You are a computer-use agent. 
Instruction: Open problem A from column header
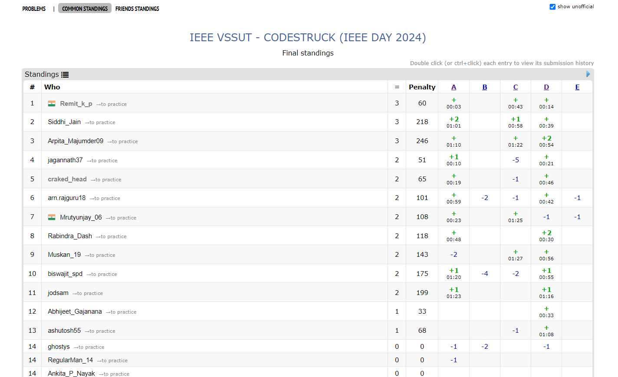(x=454, y=87)
